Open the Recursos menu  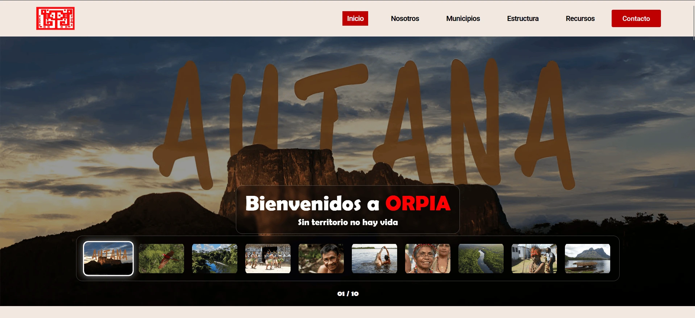tap(580, 18)
